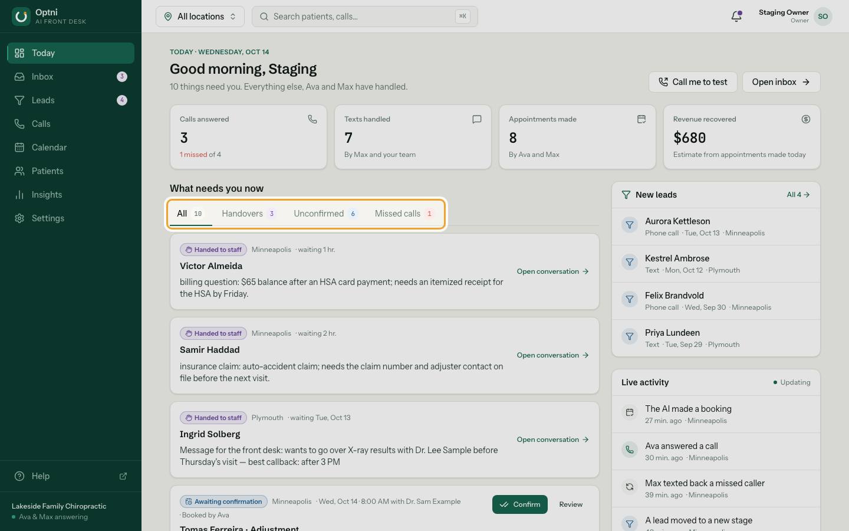
Task: Click the funnel icon beside Priya Lundeen
Action: click(x=630, y=336)
